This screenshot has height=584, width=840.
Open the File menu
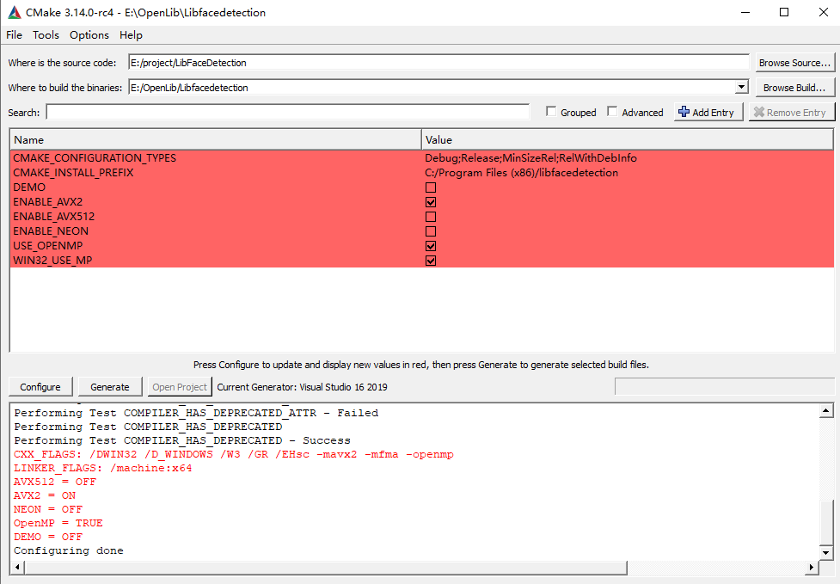(x=14, y=34)
